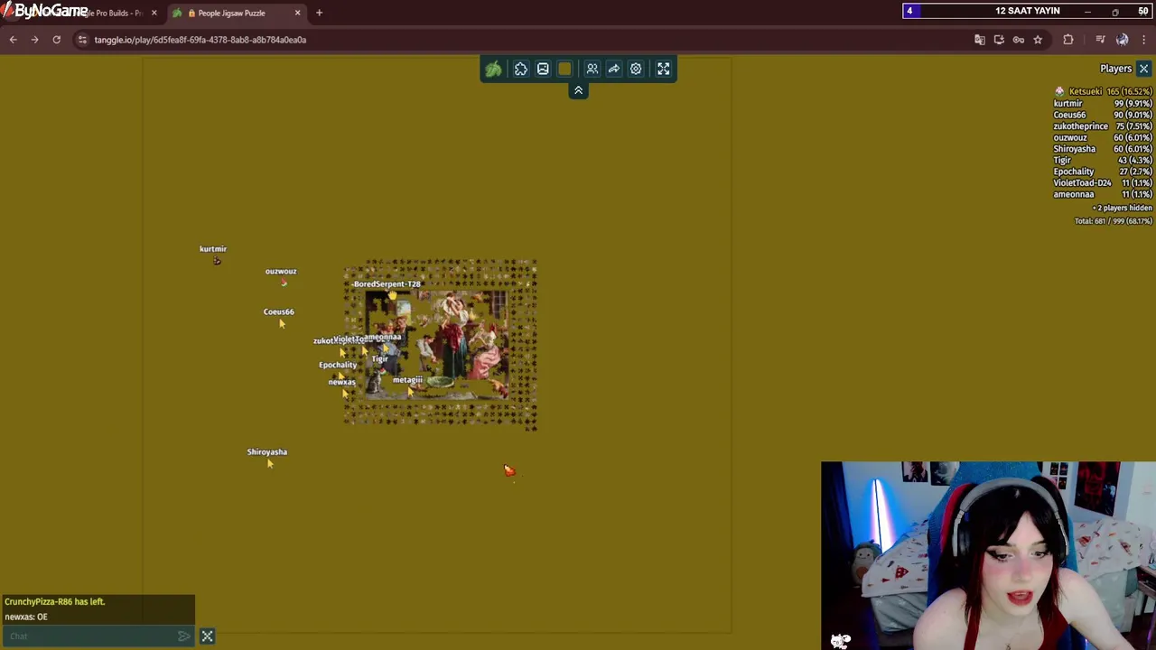The image size is (1156, 650).
Task: Open the Tanggle leaf home icon
Action: pos(493,69)
